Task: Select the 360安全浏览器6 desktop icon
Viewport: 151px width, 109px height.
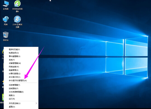Action: (x=17, y=6)
